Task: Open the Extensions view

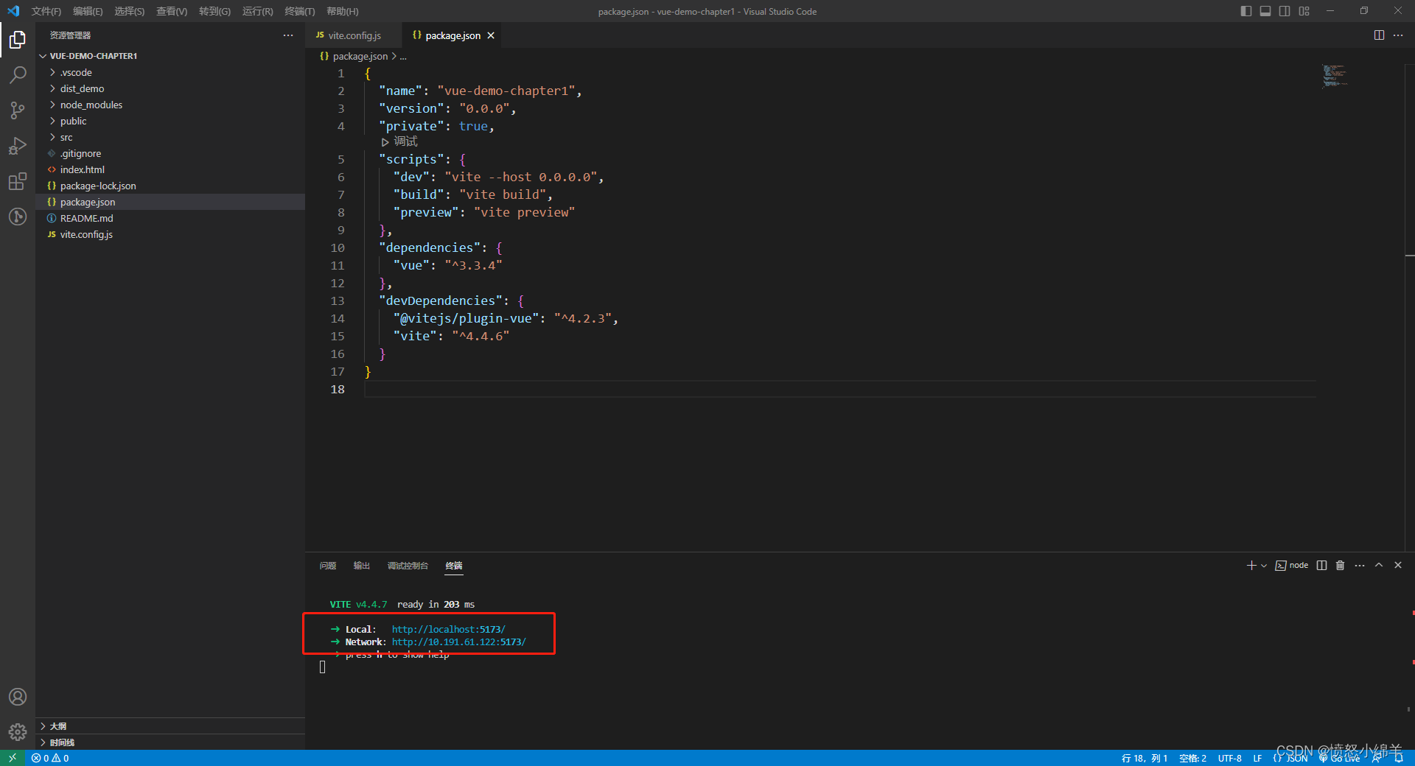Action: [x=18, y=181]
